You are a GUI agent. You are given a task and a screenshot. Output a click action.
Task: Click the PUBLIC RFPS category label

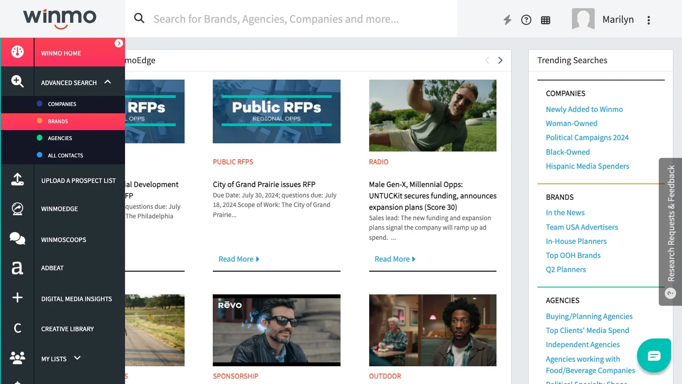coord(233,162)
